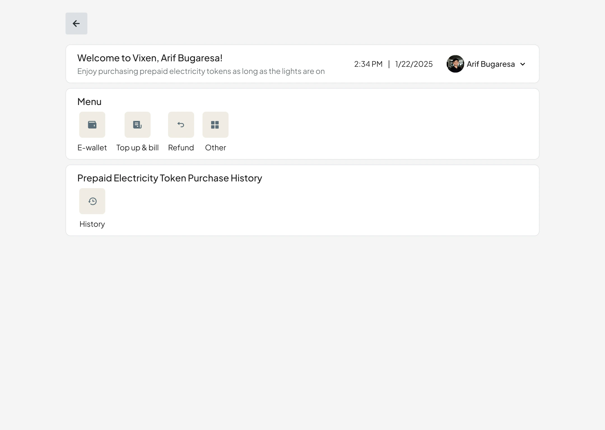Select the Refund arrow icon tile
Image resolution: width=605 pixels, height=430 pixels.
181,125
